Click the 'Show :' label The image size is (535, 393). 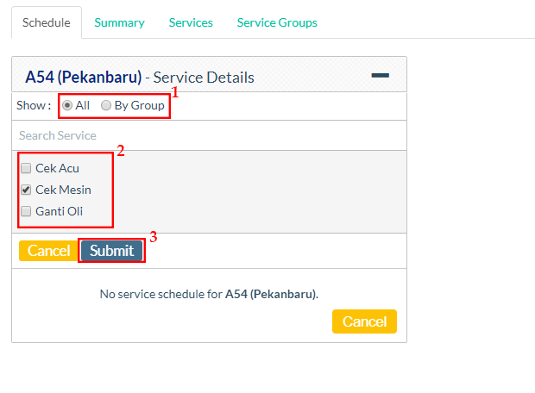coord(34,105)
